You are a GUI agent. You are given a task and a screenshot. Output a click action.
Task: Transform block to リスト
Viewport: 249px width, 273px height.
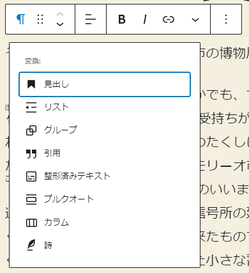(x=105, y=107)
